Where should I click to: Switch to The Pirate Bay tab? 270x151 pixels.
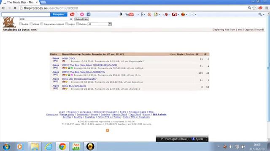[20, 3]
